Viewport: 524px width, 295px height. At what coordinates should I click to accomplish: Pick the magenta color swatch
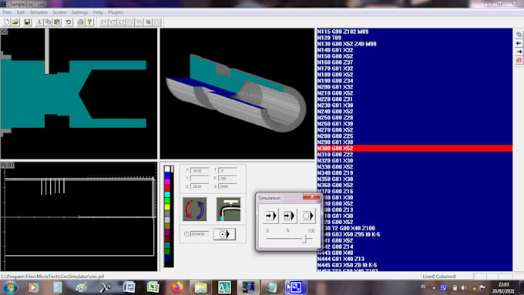[x=167, y=182]
